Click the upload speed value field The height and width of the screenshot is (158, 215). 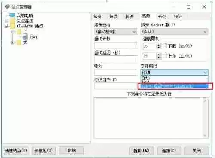149,56
